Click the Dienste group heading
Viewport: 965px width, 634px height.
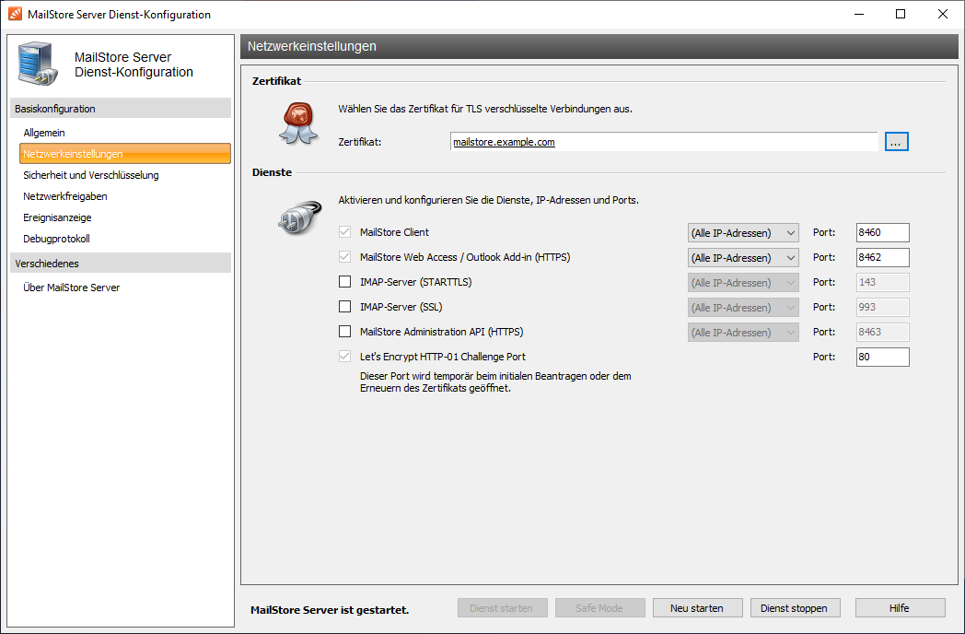click(x=272, y=172)
